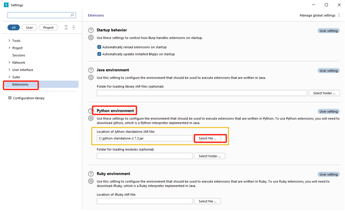This screenshot has height=211, width=345.
Task: Uncheck Automatically reload extensions on startup
Action: (99, 47)
